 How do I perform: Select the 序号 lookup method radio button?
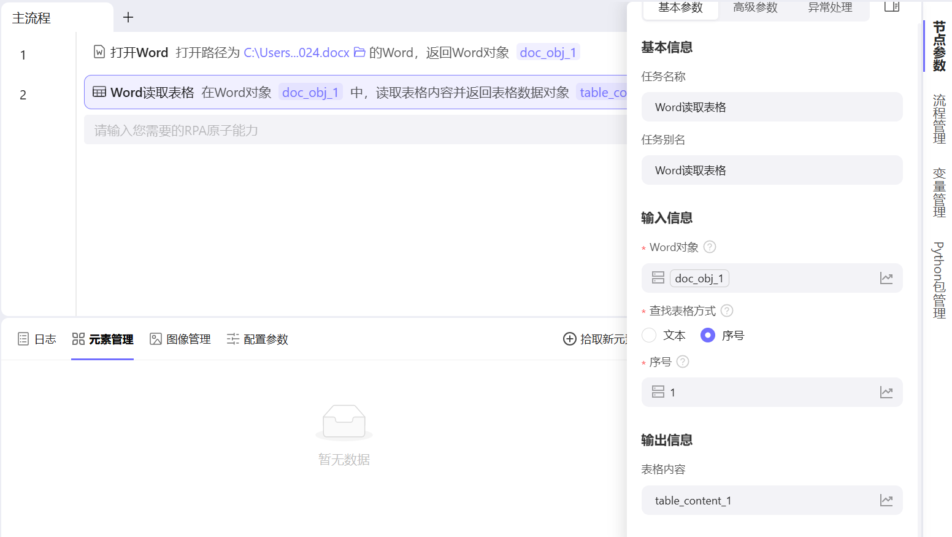pos(708,335)
